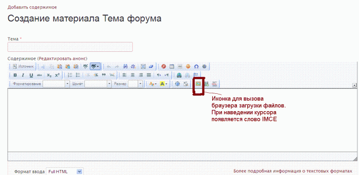
Task: Open the background color picker
Action: click(163, 84)
